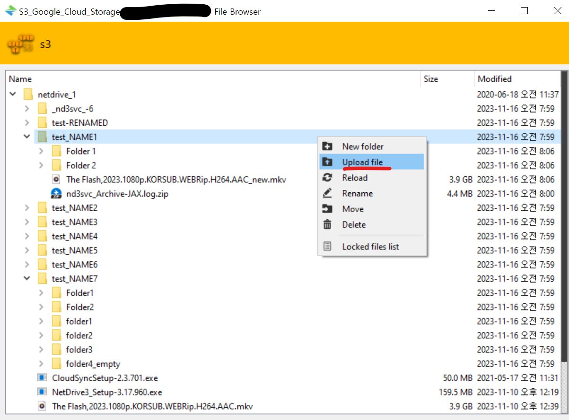Expand the test_NAME6 folder

coord(27,265)
